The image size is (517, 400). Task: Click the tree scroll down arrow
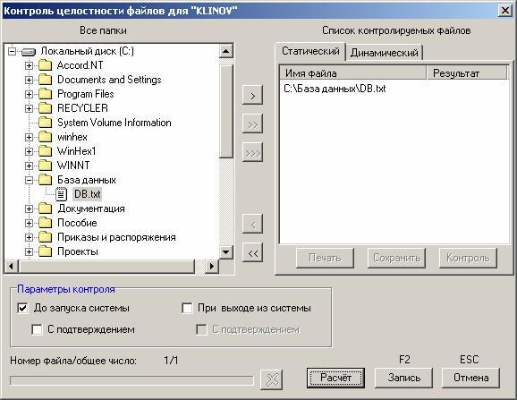(226, 252)
